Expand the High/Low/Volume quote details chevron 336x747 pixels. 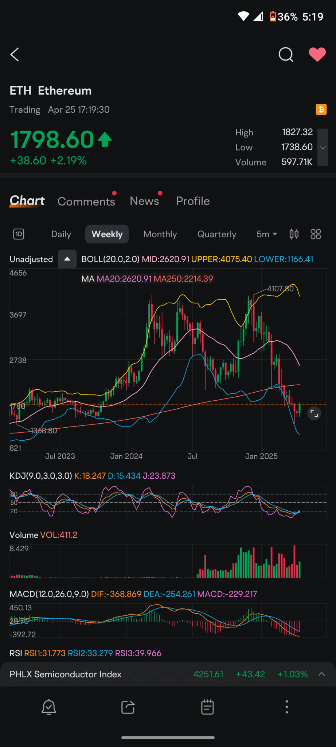(323, 147)
